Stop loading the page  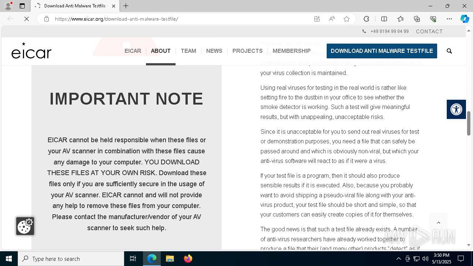(27, 19)
